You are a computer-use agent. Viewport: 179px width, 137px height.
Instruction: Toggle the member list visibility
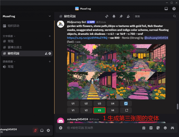click(x=128, y=16)
